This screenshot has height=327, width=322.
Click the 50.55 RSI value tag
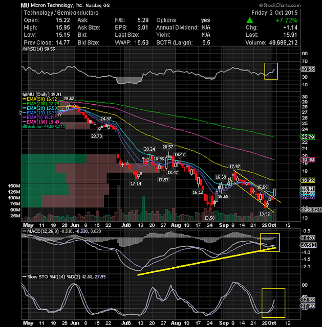(x=307, y=69)
